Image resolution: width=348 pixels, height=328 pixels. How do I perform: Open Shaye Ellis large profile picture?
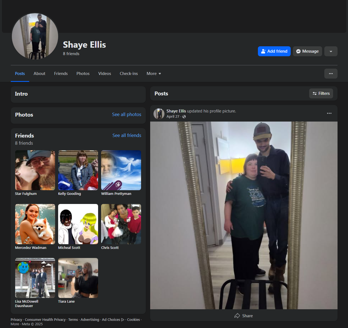[x=35, y=36]
